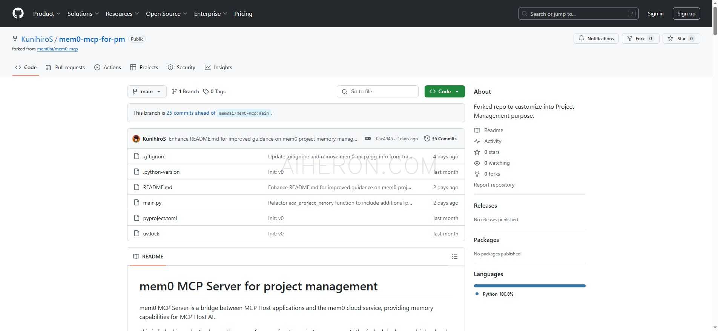
Task: Click the GitHub logo icon
Action: click(18, 14)
